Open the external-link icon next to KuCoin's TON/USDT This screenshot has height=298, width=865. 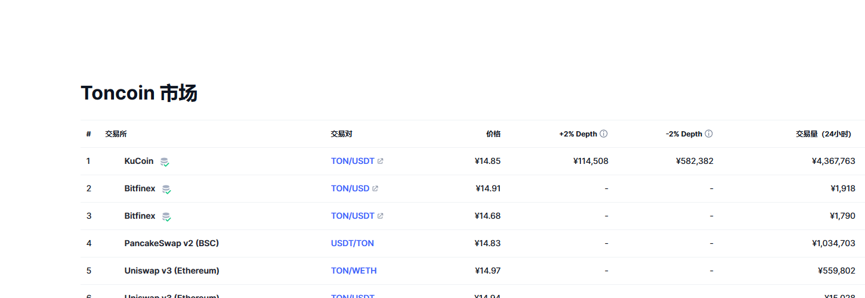(381, 161)
